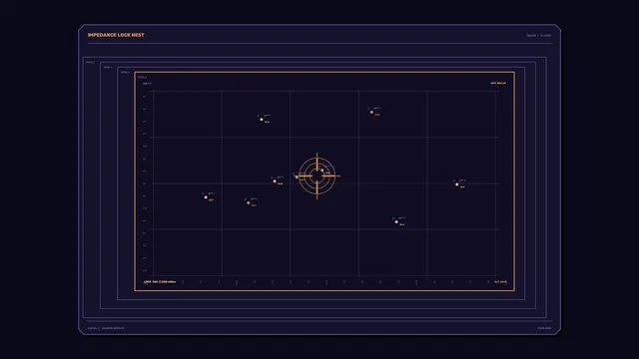
Task: Click the orange label in the plot's top-right corner
Action: [498, 83]
